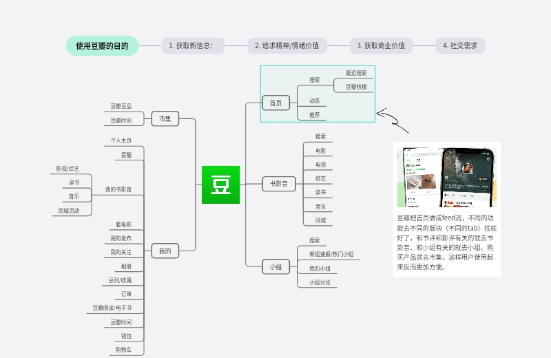Select the 市集 branch node
This screenshot has width=551, height=358.
click(165, 118)
